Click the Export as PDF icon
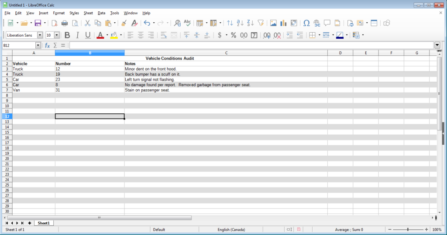Viewport: 447px width, 235px height. (x=55, y=23)
